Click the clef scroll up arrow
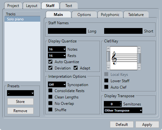The image size is (162, 130). point(108,49)
